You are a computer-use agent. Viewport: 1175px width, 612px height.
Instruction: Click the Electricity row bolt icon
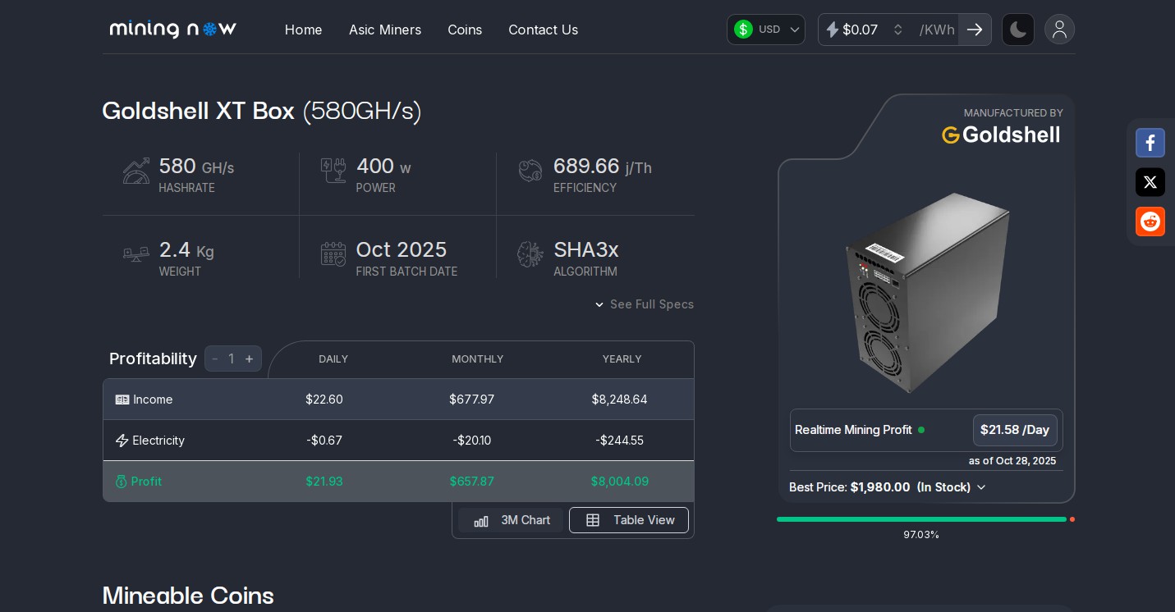point(122,441)
